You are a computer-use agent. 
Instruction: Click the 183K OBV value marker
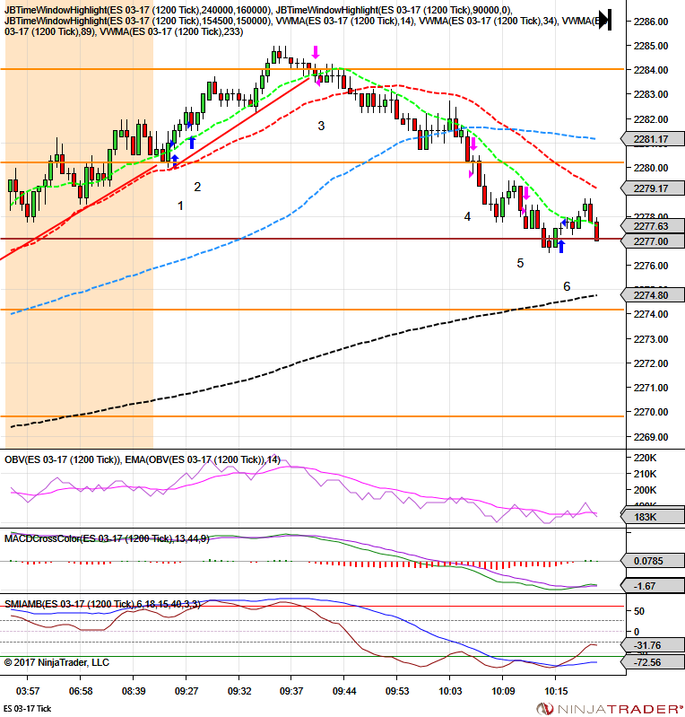tap(653, 517)
